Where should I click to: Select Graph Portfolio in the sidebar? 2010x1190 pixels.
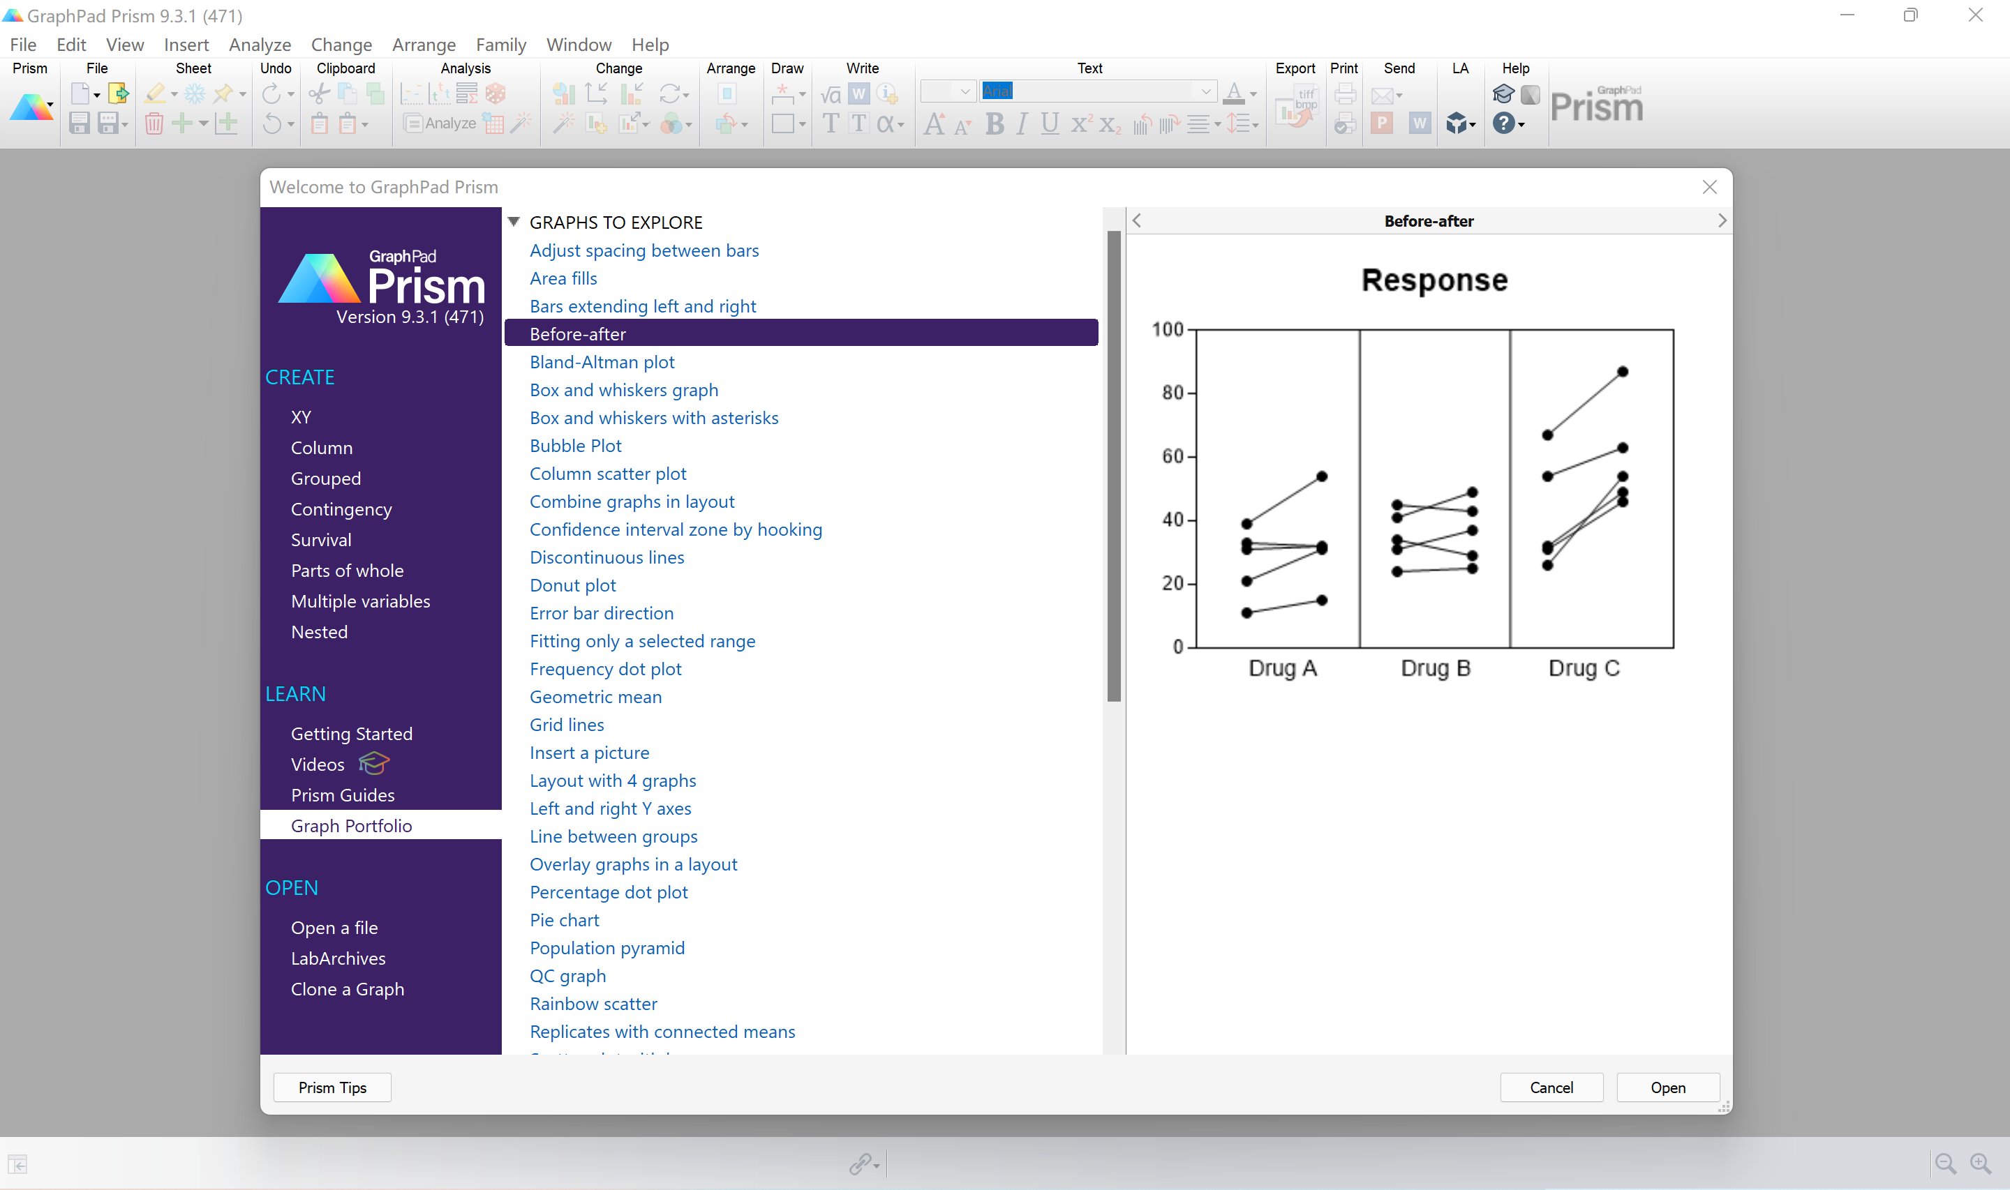[x=381, y=825]
